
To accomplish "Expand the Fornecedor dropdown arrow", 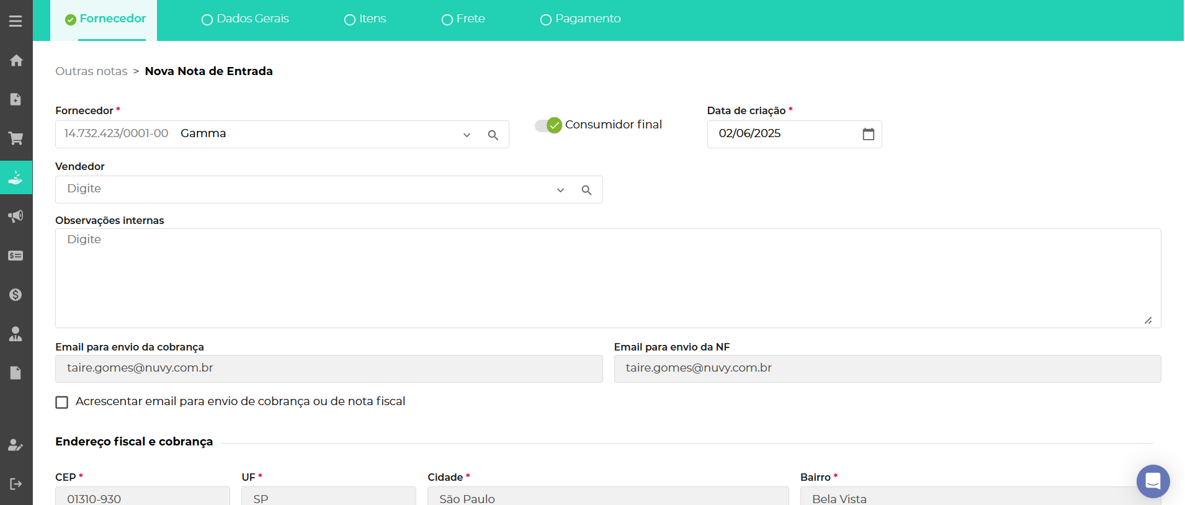I will click(x=467, y=135).
